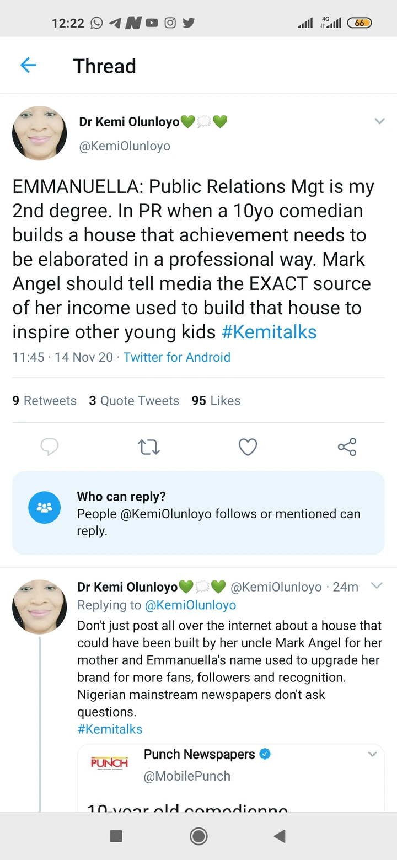View the 9 Retweets list

pyautogui.click(x=44, y=401)
